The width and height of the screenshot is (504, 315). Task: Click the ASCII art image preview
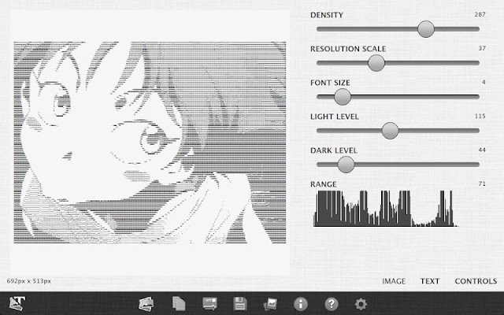(150, 143)
